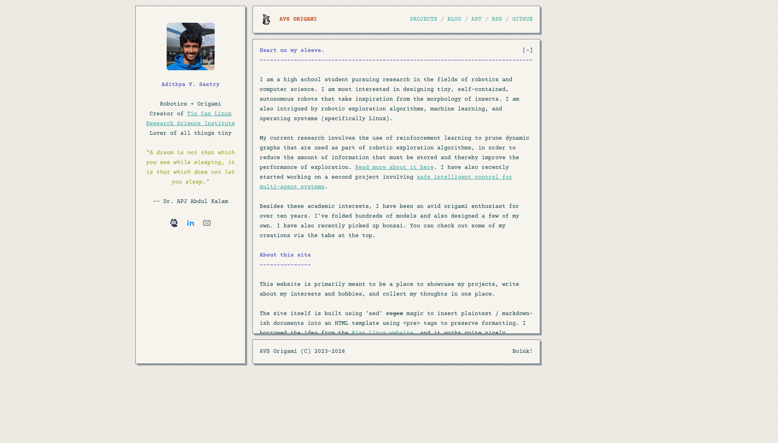The width and height of the screenshot is (778, 443).
Task: Click the AVS Origami logo icon
Action: click(x=266, y=19)
